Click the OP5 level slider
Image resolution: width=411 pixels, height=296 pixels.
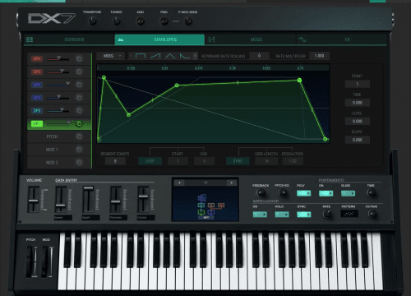tap(58, 72)
